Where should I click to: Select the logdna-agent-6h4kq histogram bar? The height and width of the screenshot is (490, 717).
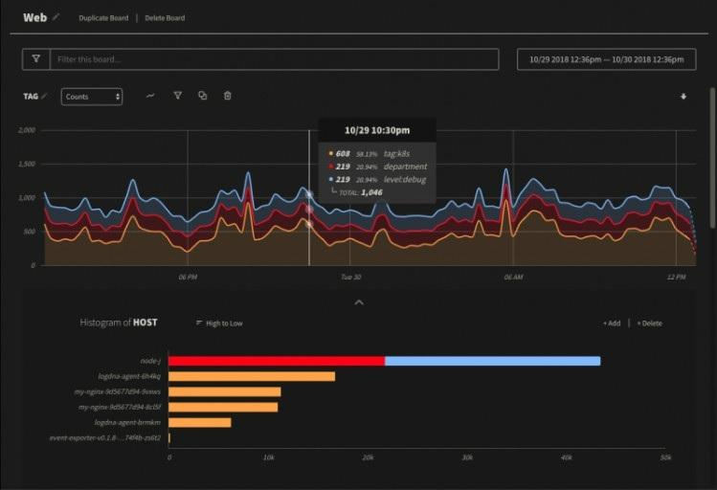[252, 376]
